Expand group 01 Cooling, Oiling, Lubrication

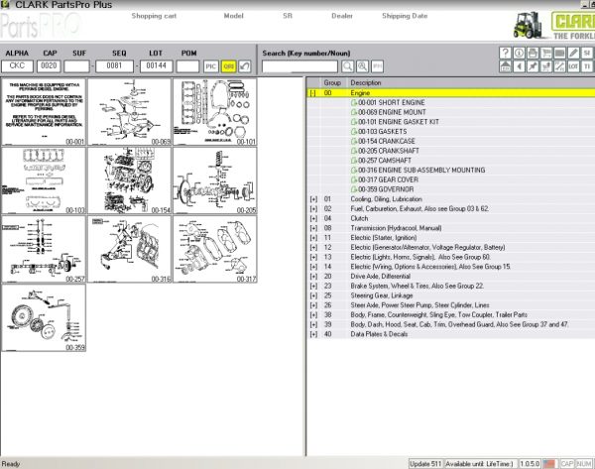coord(313,199)
